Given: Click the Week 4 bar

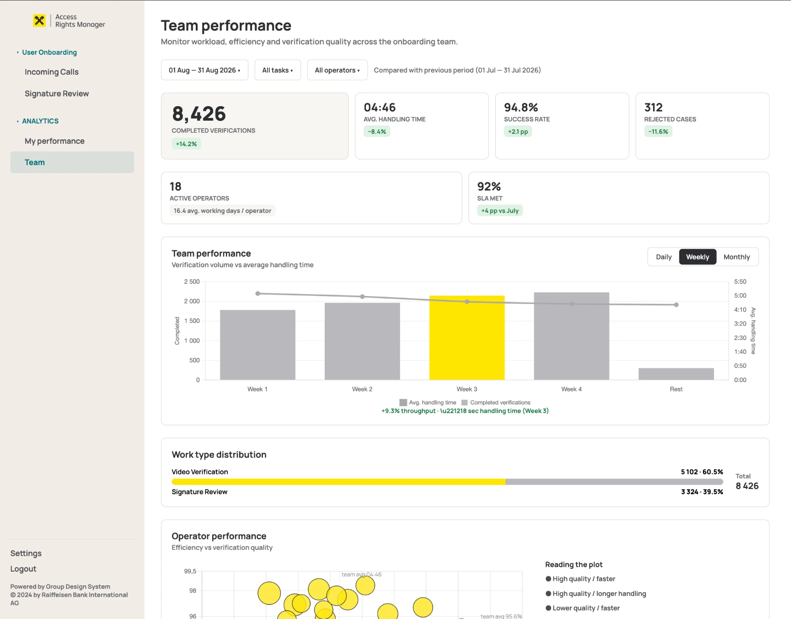Looking at the screenshot, I should [571, 336].
